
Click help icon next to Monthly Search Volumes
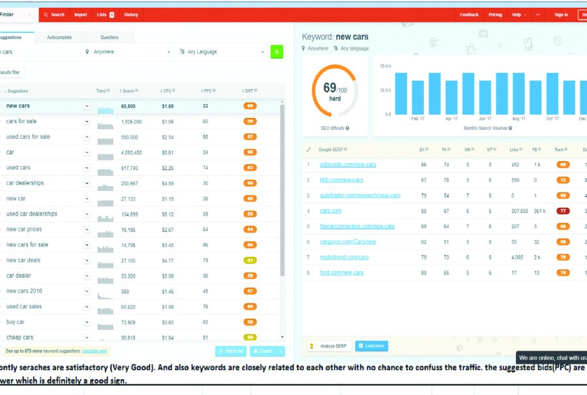click(510, 128)
